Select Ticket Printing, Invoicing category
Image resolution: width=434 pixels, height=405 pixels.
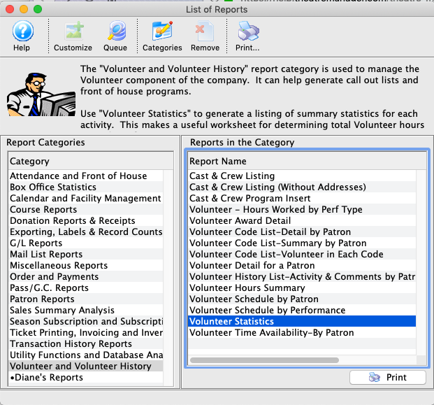point(86,332)
